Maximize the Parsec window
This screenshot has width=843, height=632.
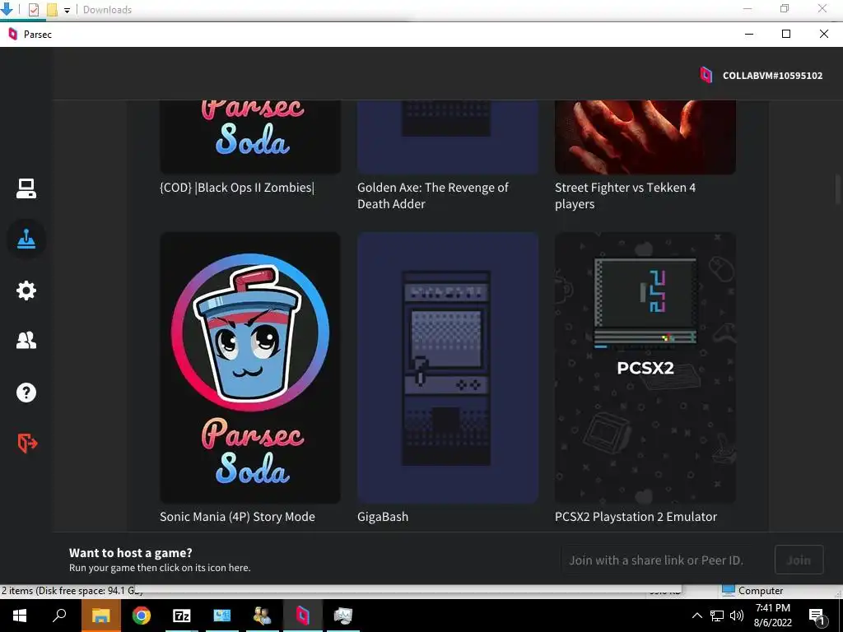pos(786,34)
